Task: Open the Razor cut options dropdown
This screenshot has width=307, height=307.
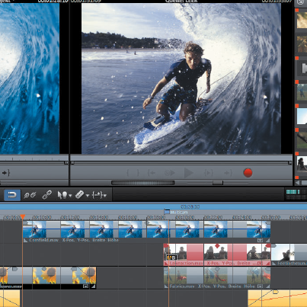Action: (x=88, y=196)
